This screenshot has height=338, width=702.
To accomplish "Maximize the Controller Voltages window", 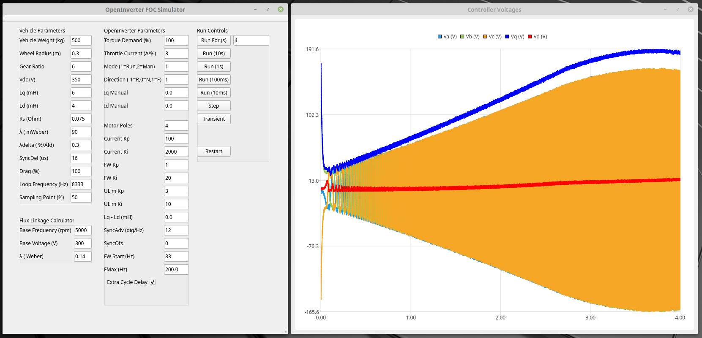I will tap(678, 9).
